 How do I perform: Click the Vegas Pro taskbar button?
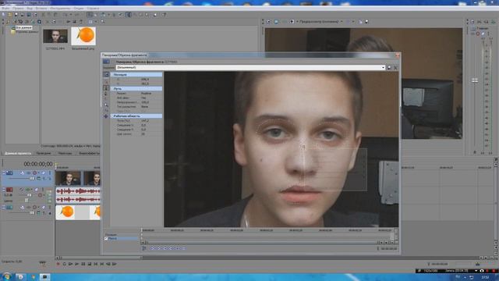44,277
